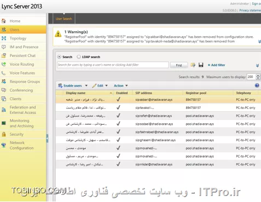Click Enabled checkmark for sip:fakhrabadi row
Screen dimensions: 261x202
coord(118,132)
